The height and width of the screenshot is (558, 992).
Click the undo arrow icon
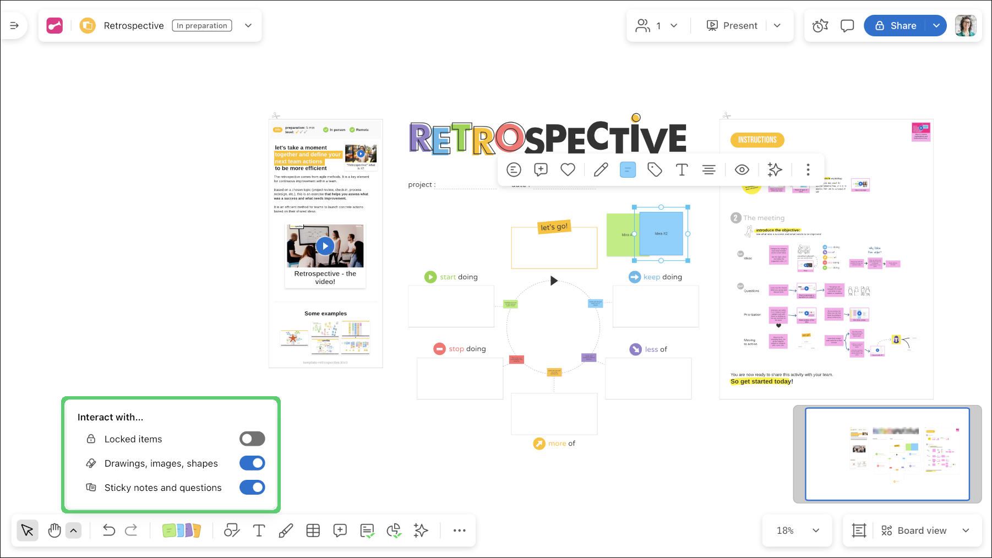(108, 530)
